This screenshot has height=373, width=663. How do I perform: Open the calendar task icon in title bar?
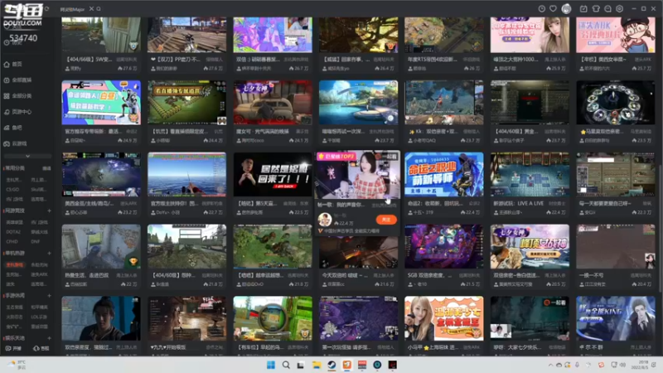point(583,8)
